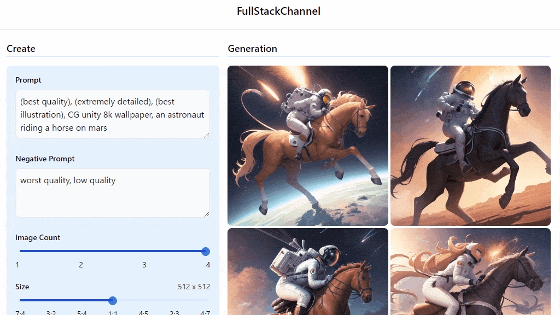
Task: Click the Generation heading
Action: click(253, 49)
